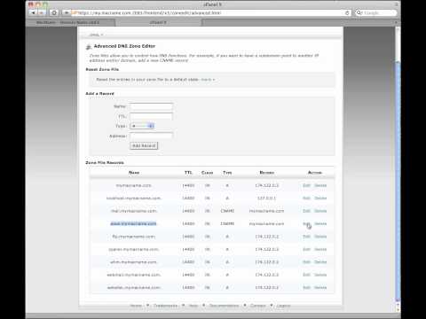Click the Logout footer link
Image resolution: width=426 pixels, height=319 pixels.
[x=283, y=306]
